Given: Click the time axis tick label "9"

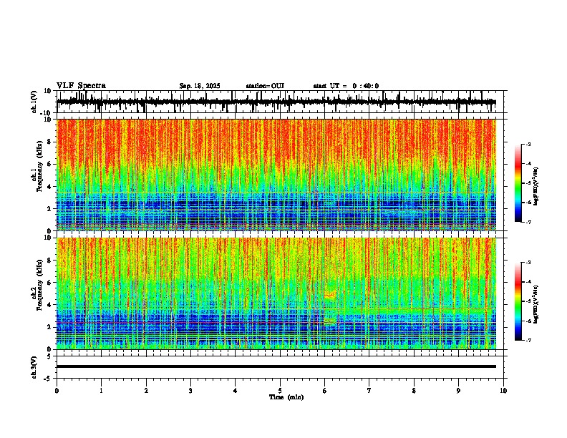Looking at the screenshot, I should click(458, 391).
